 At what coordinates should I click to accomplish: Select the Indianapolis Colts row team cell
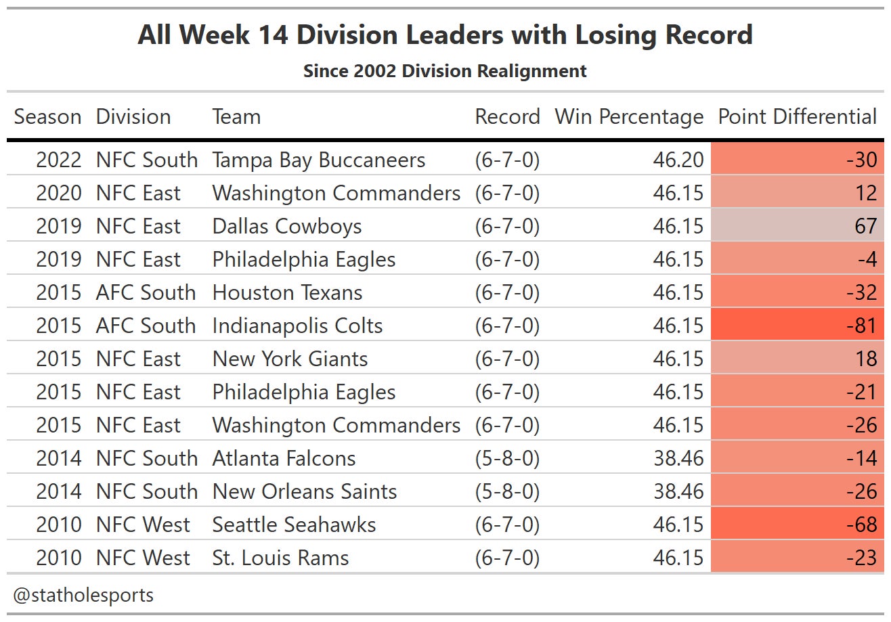297,326
